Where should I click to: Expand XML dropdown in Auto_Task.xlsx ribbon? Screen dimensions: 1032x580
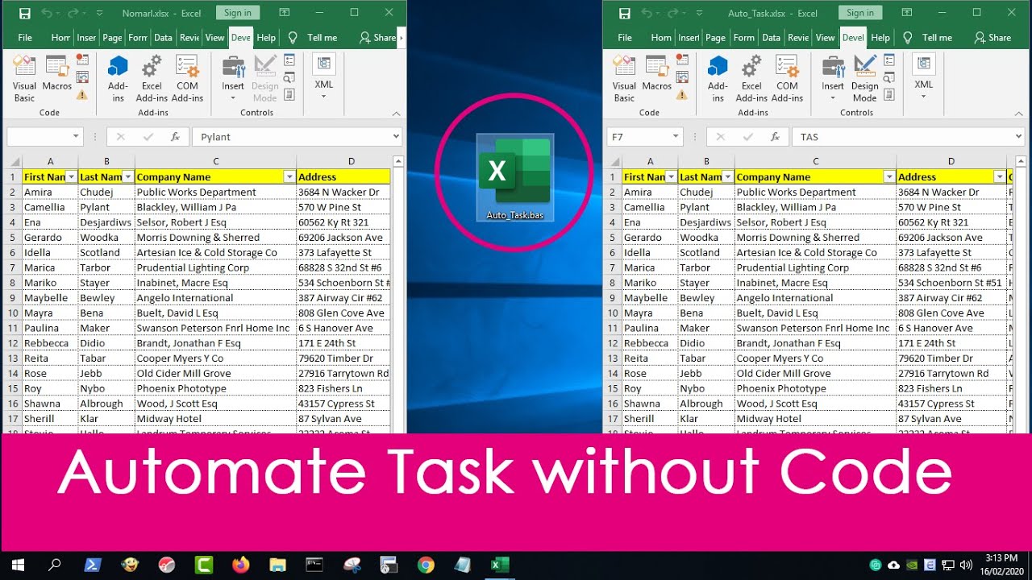coord(924,97)
